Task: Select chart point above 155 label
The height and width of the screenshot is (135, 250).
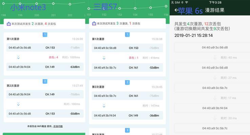Action: coord(150,8)
